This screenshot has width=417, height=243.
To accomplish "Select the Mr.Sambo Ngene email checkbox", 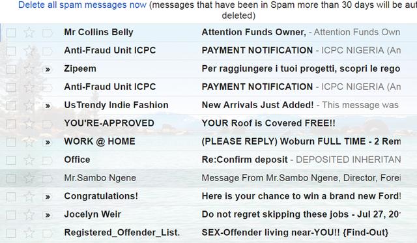I will click(11, 179).
